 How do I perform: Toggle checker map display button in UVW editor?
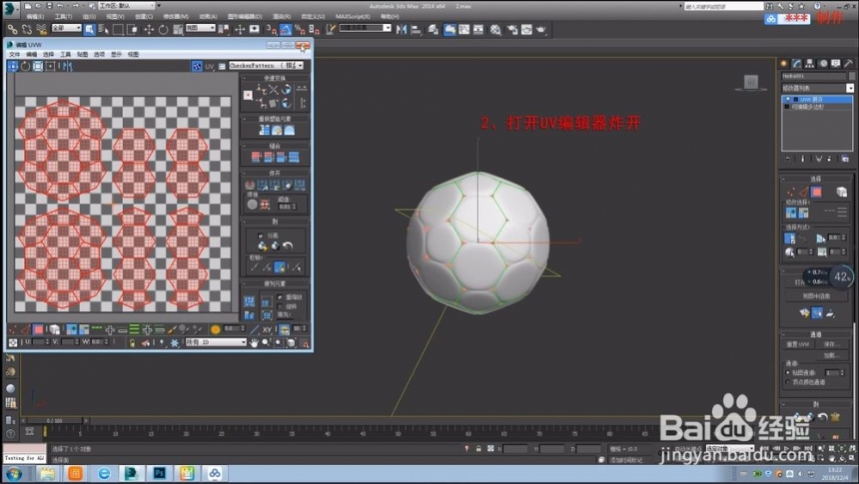pos(197,66)
